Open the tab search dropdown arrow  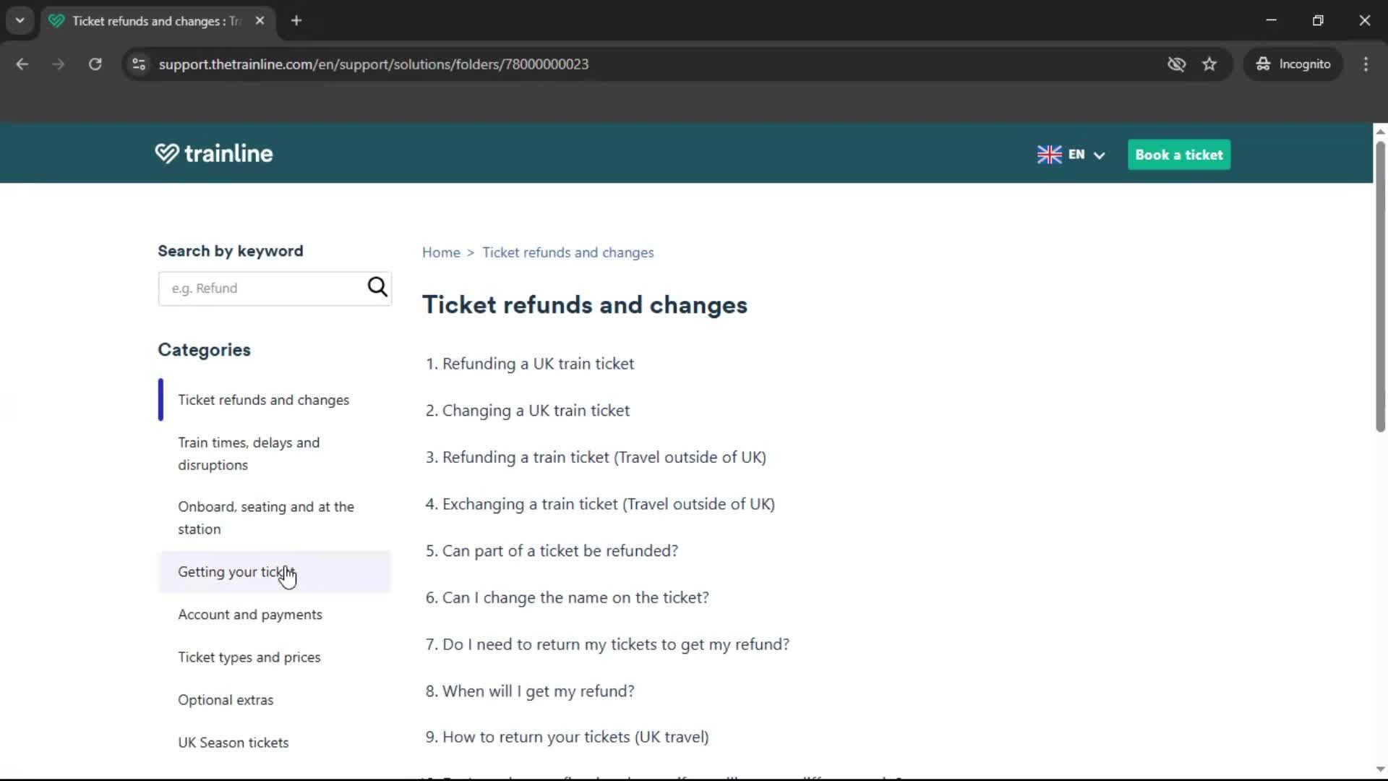click(20, 20)
